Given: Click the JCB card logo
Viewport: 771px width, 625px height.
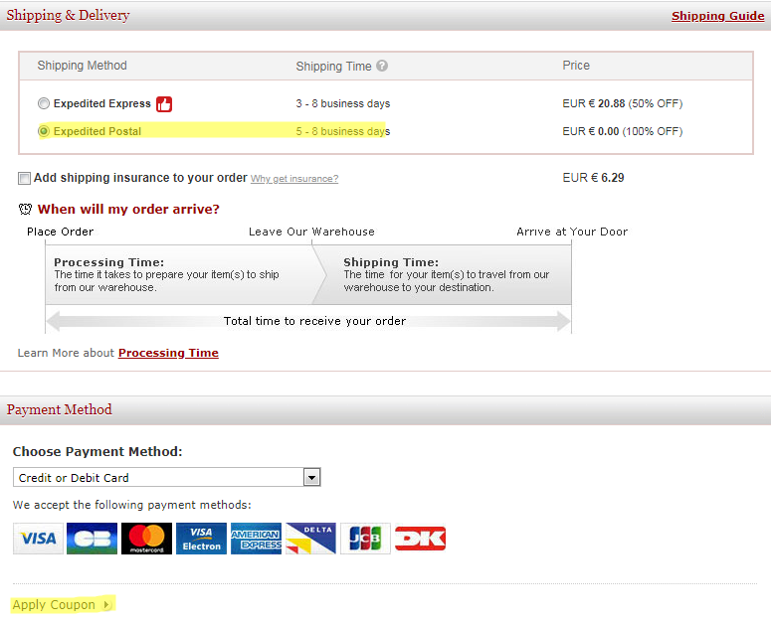Looking at the screenshot, I should point(365,539).
